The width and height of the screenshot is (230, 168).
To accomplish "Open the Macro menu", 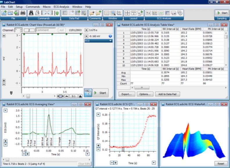I will point(47,7).
